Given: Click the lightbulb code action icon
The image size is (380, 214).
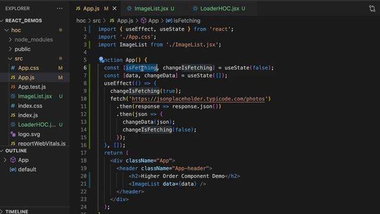Looking at the screenshot, I should (102, 59).
